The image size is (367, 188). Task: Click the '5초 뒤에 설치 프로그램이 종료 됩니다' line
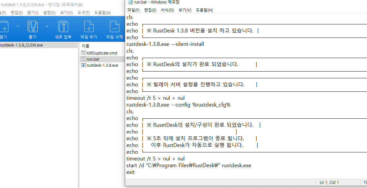[196, 139]
